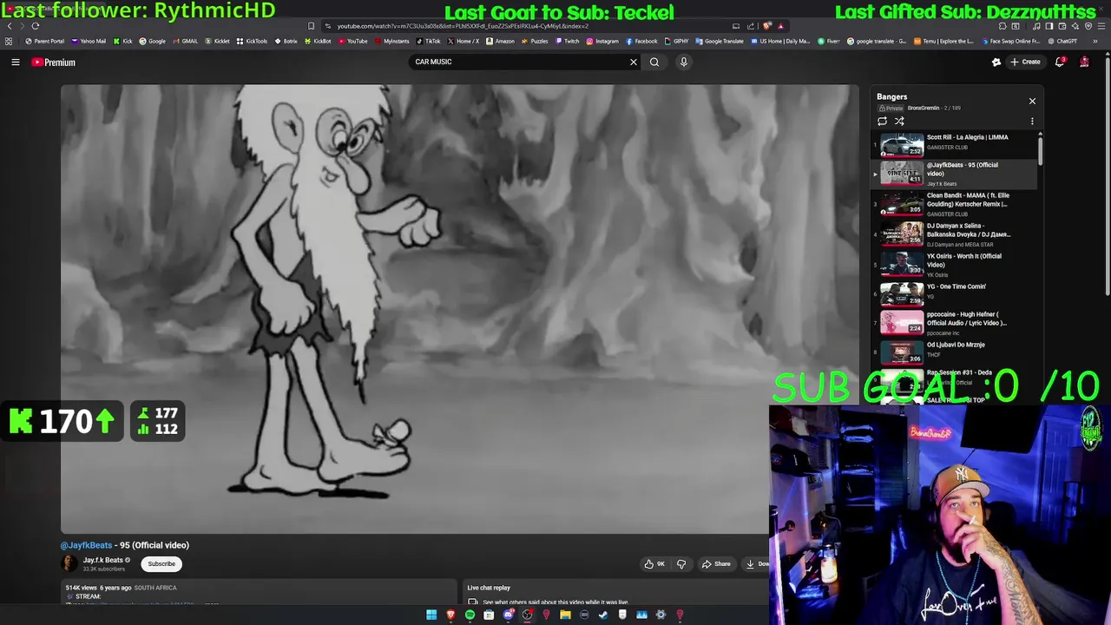Close the Bangers playlist panel
Image resolution: width=1111 pixels, height=625 pixels.
(x=1032, y=101)
